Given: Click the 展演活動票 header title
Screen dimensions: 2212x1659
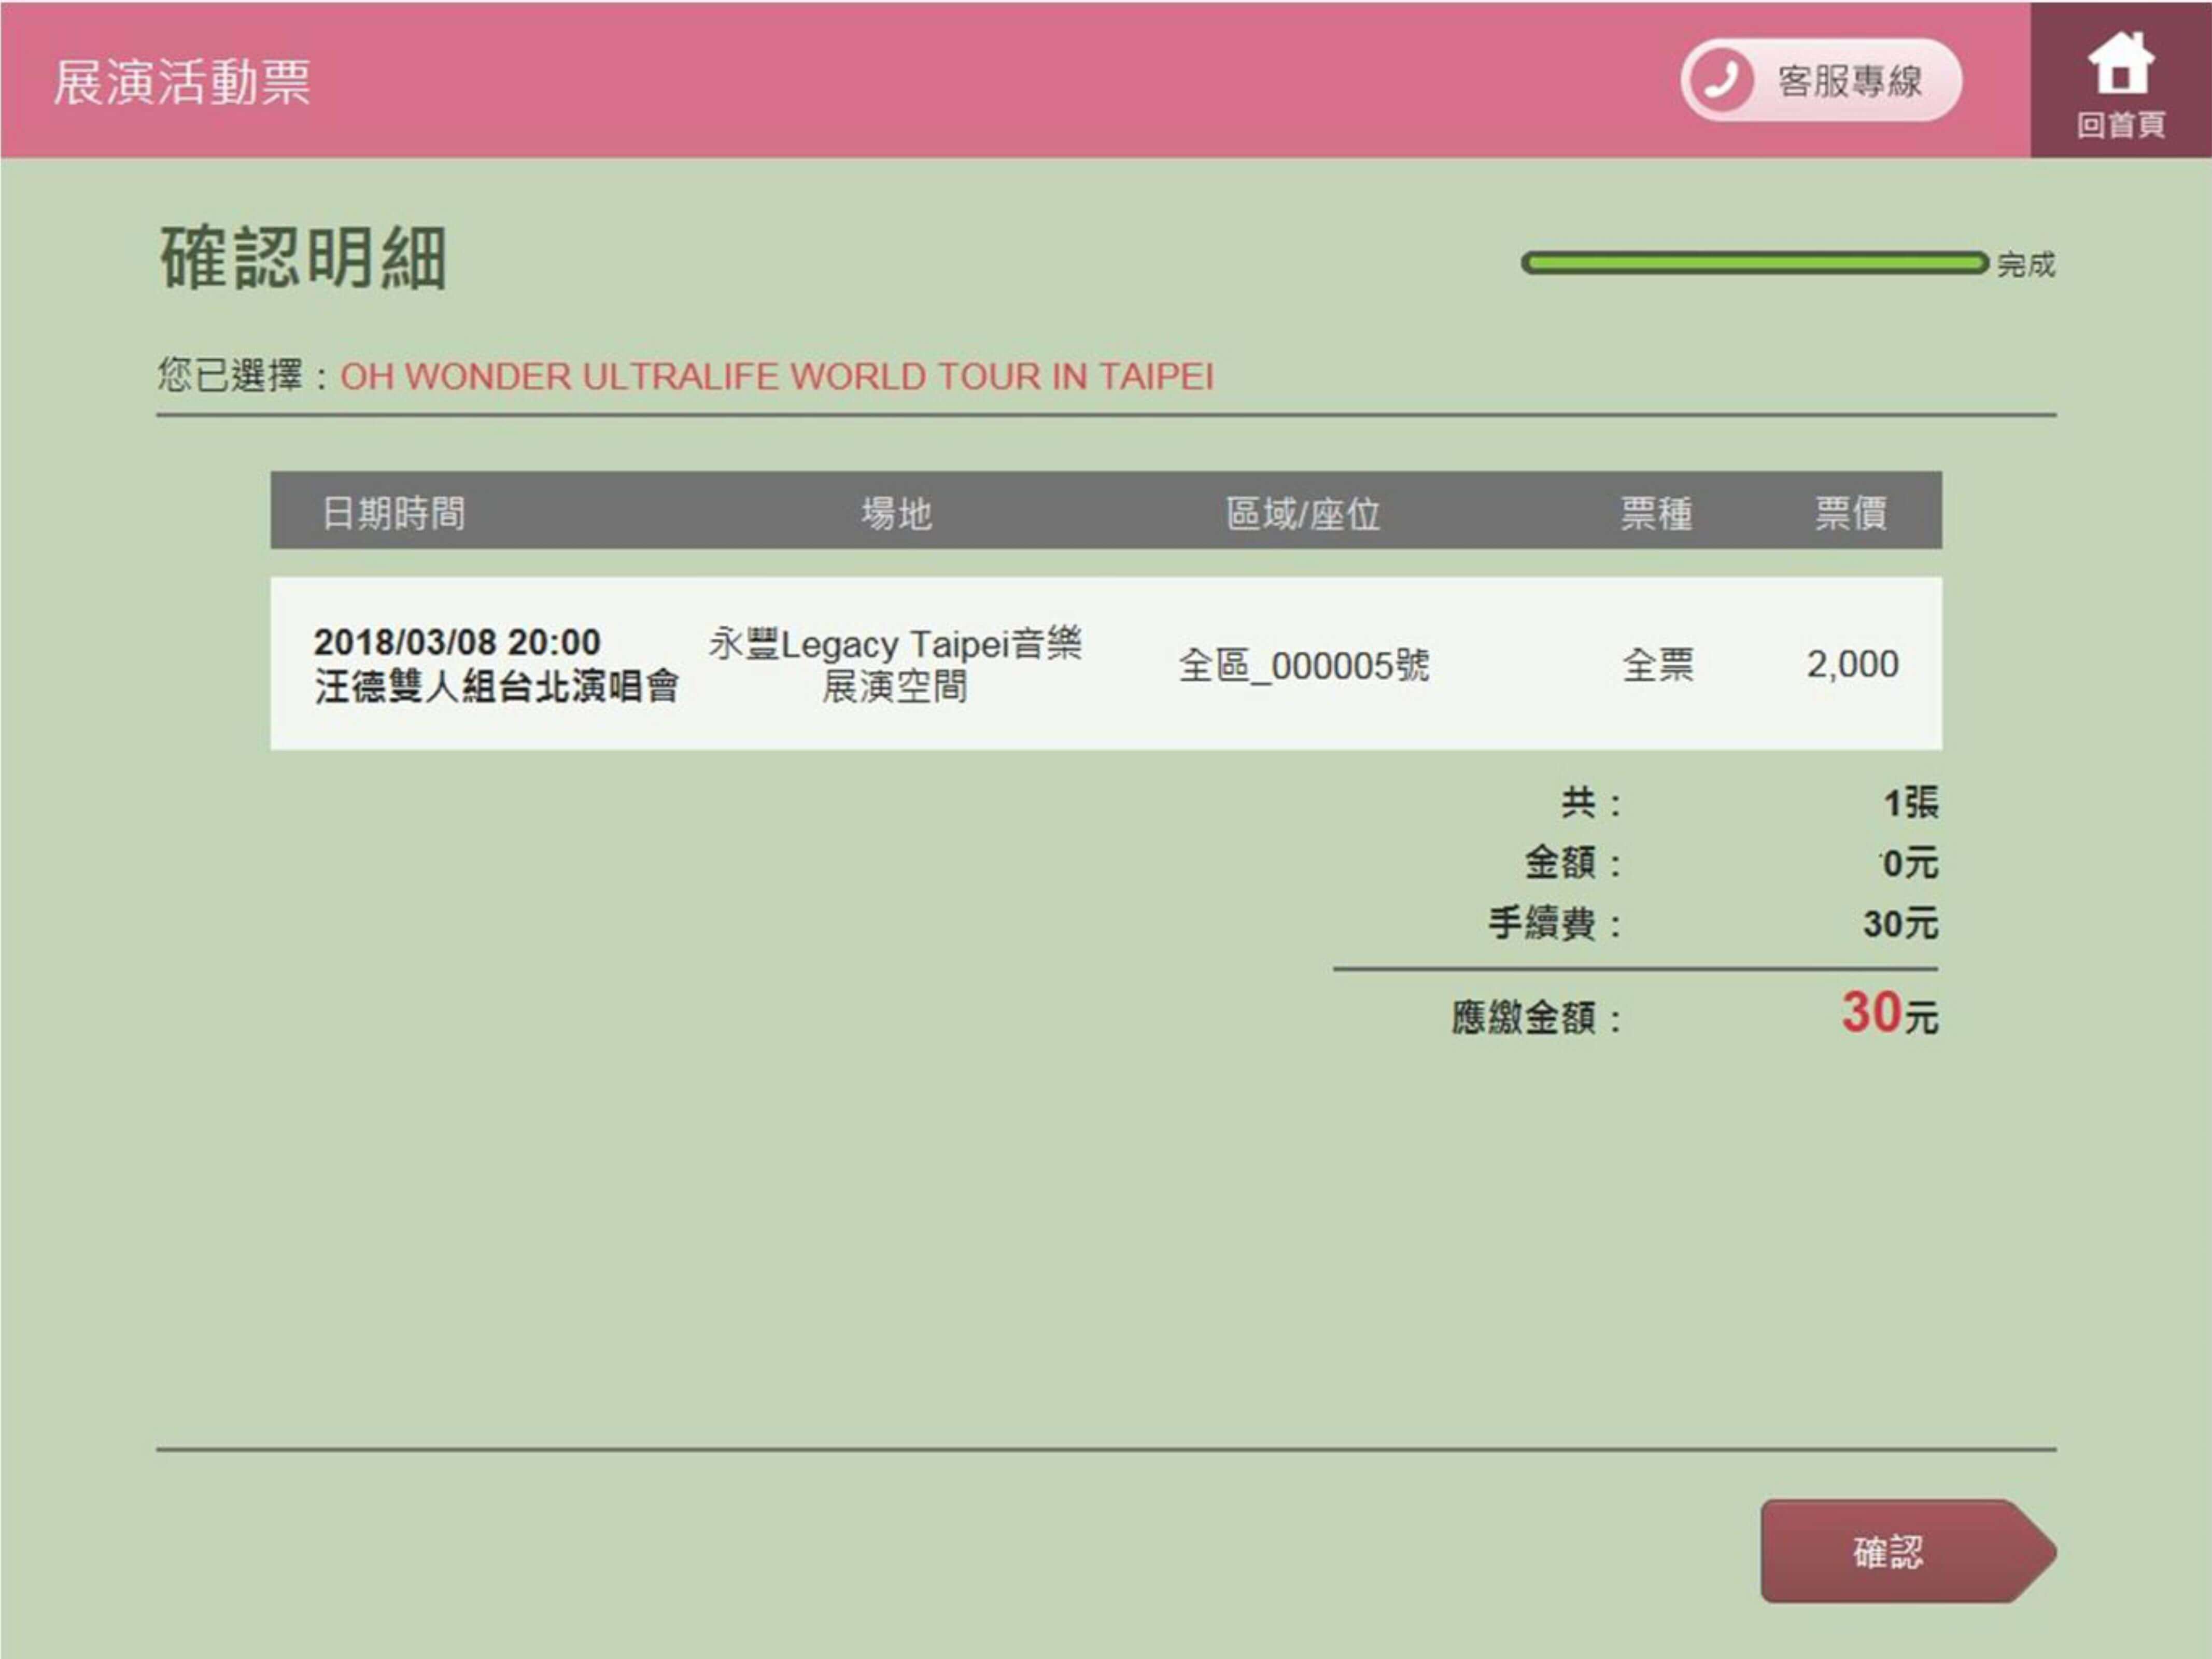Looking at the screenshot, I should coord(182,82).
